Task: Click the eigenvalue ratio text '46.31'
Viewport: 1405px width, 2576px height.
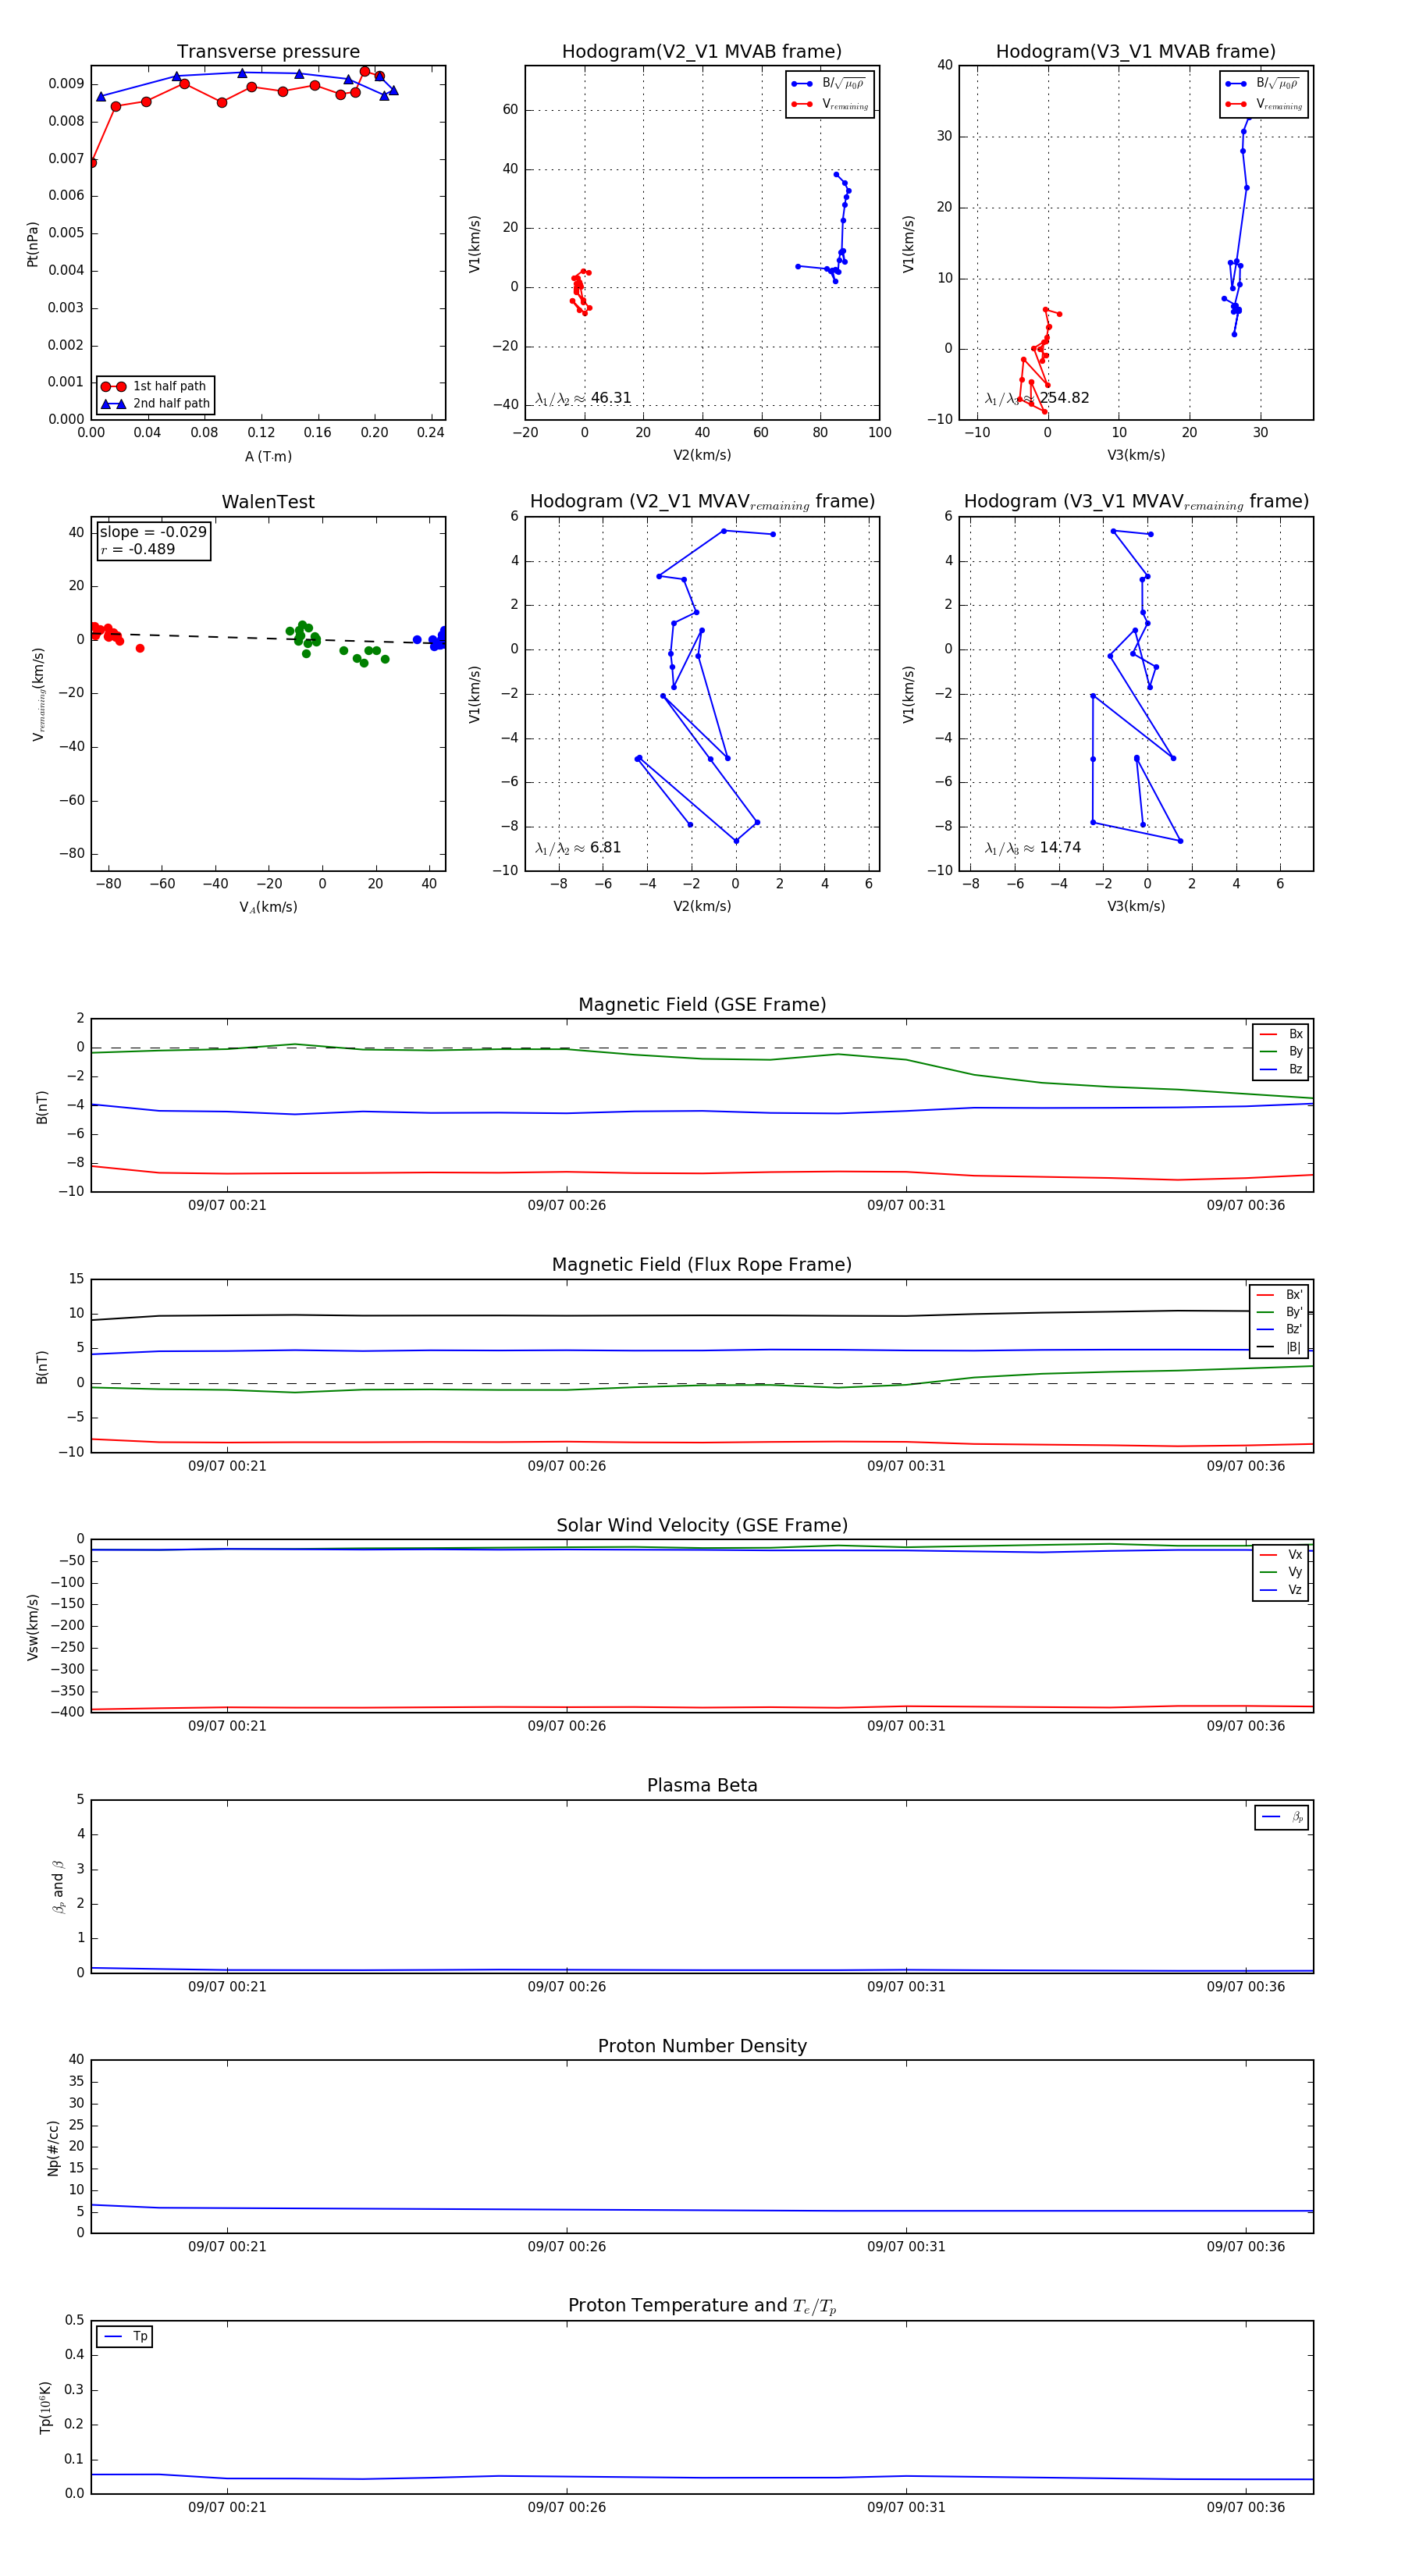Action: click(611, 398)
